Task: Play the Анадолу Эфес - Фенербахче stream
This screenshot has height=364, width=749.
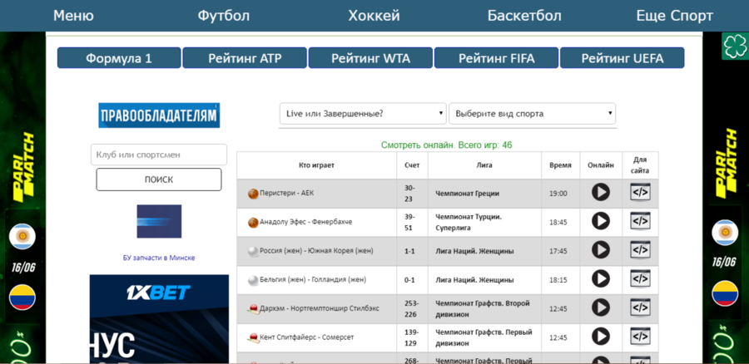Action: point(600,221)
